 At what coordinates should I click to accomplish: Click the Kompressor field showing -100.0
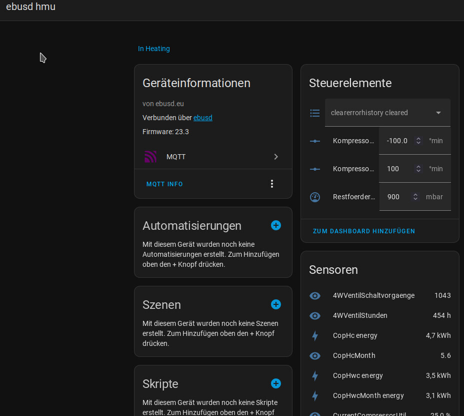(397, 141)
